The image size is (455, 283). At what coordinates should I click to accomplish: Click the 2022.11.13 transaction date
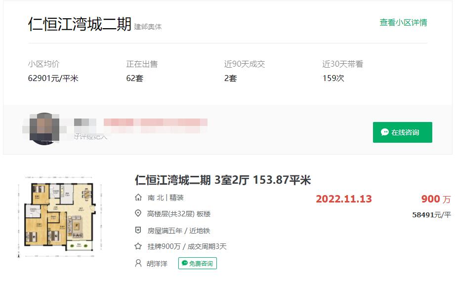pyautogui.click(x=343, y=199)
